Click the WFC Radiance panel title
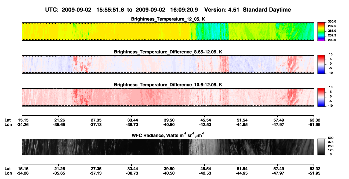The height and width of the screenshot is (179, 349). pyautogui.click(x=168, y=135)
